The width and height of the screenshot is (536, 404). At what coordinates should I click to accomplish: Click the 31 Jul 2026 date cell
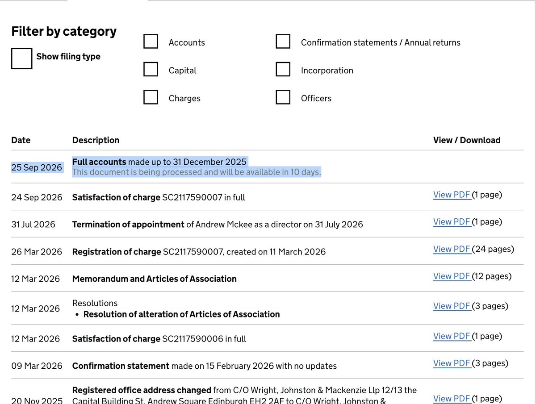pos(33,225)
